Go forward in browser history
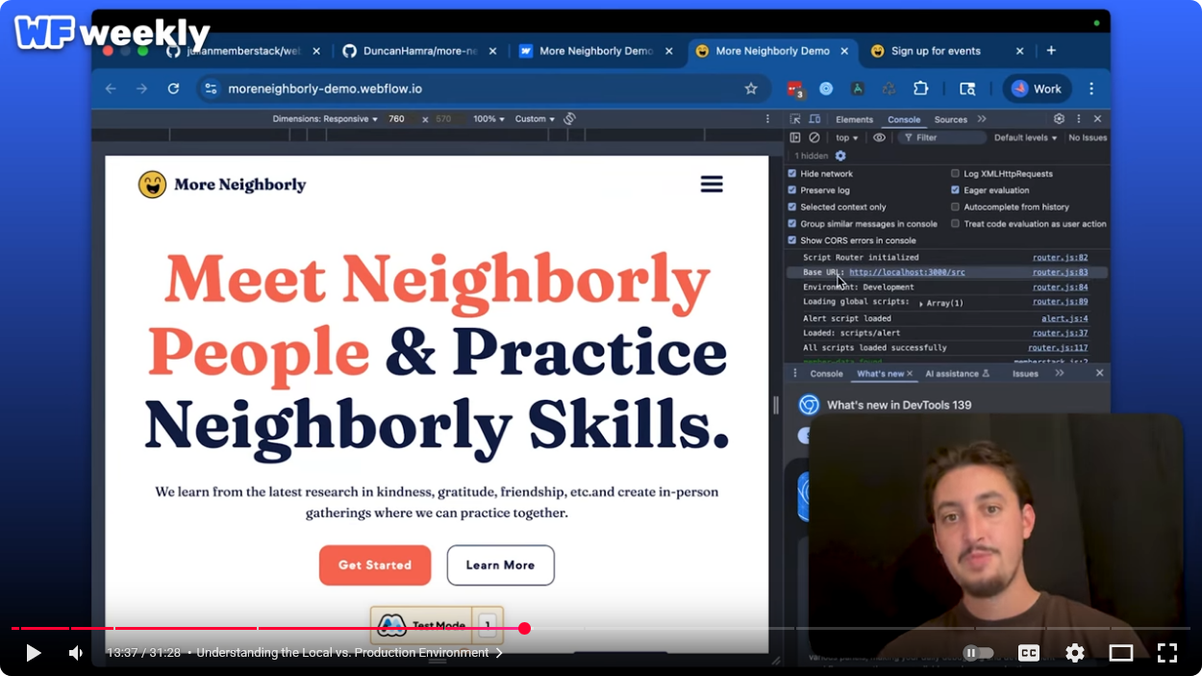Screen dimensions: 1202x676 (x=141, y=88)
